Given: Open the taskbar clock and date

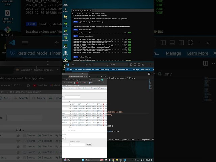Looking at the screenshot, I should 148,160.
